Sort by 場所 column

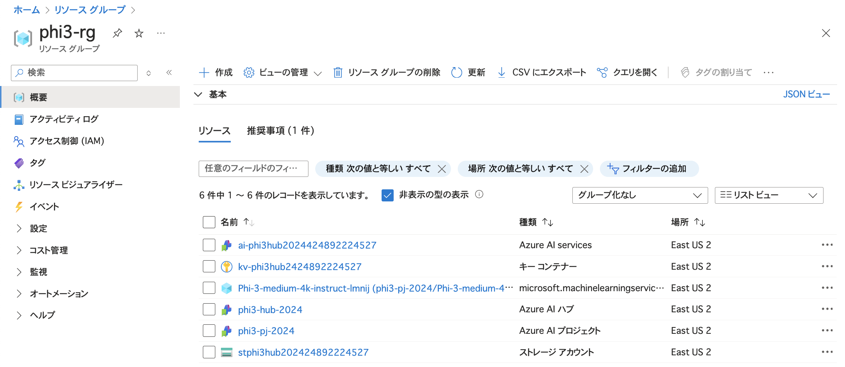point(688,222)
